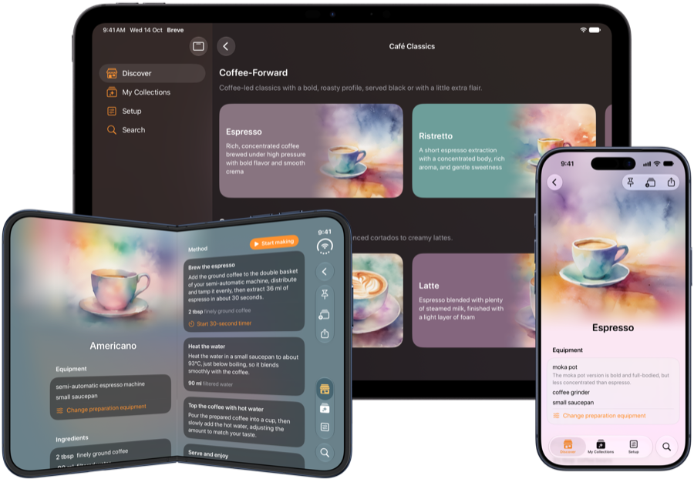The width and height of the screenshot is (694, 482).
Task: Open the iPhone My Collections tab
Action: pyautogui.click(x=601, y=447)
